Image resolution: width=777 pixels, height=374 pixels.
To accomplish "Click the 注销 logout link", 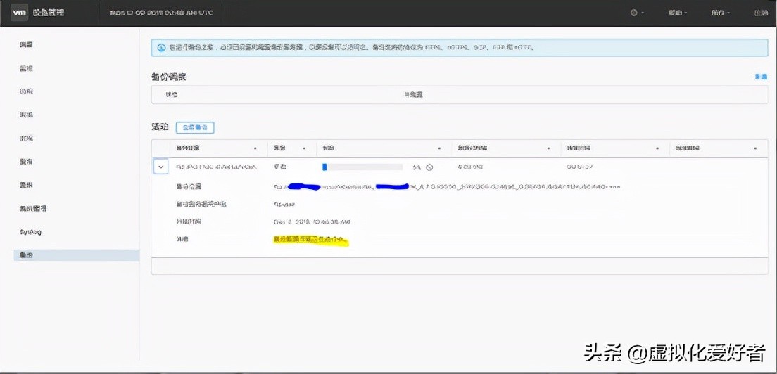I will (761, 13).
